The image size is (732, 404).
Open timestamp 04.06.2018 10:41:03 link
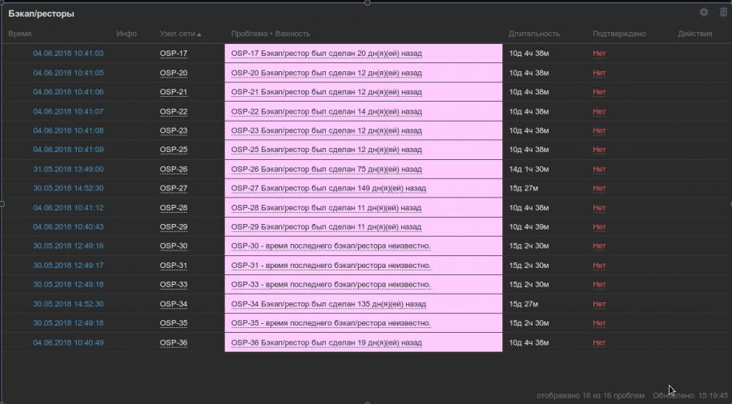pos(68,54)
